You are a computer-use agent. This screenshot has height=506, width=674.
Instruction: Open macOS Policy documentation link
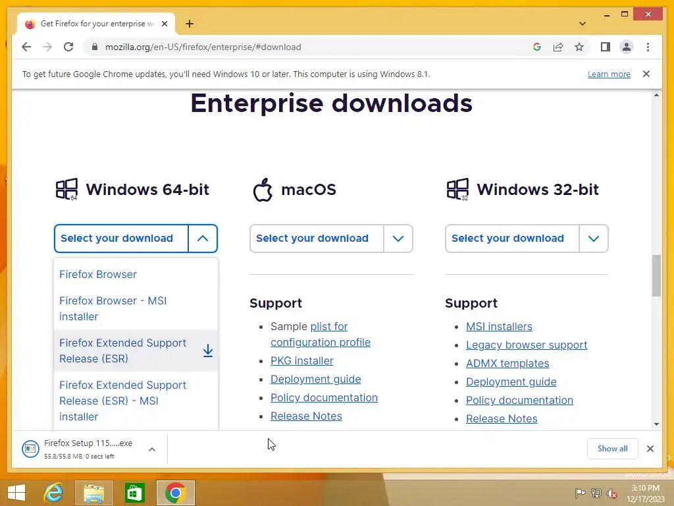coord(324,397)
